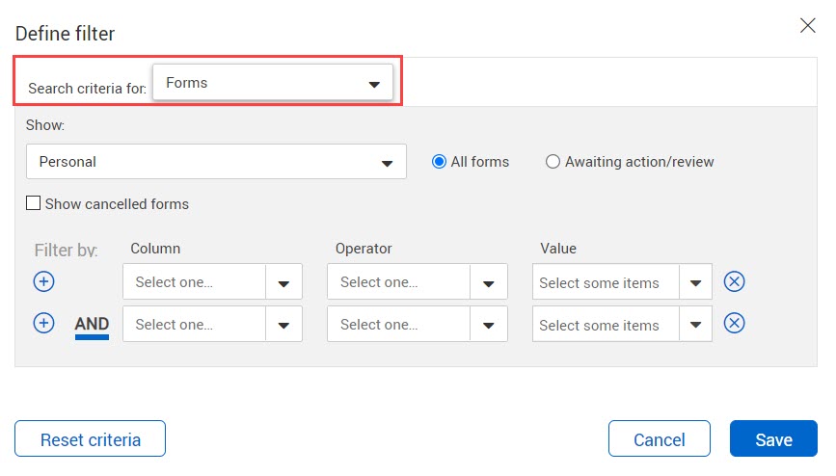Open the first row Operator dropdown
Viewport: 836px width, 476px height.
click(x=417, y=281)
